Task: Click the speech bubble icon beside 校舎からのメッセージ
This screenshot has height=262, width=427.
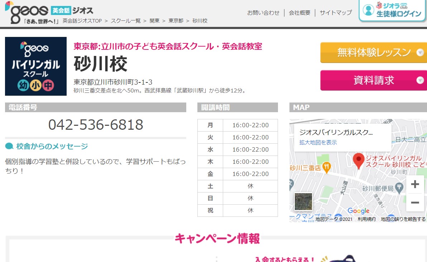Action: pos(9,146)
